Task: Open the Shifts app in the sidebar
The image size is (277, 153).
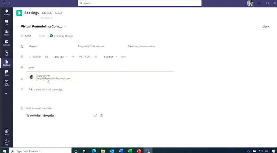Action: pos(7,83)
